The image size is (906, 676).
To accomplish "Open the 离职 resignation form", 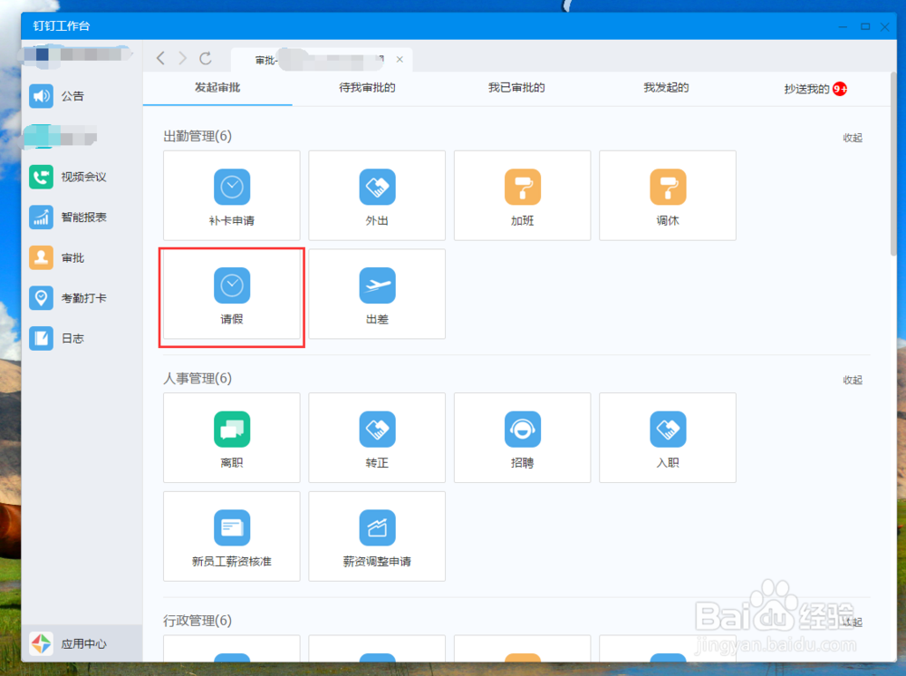I will 232,438.
